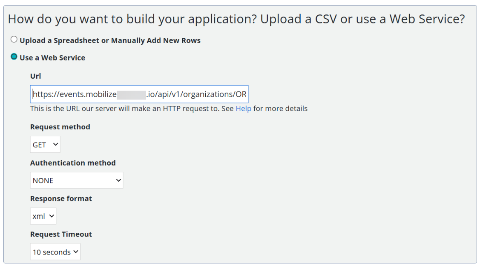Select the Use a Web Service radio button
The height and width of the screenshot is (266, 480).
(x=14, y=57)
